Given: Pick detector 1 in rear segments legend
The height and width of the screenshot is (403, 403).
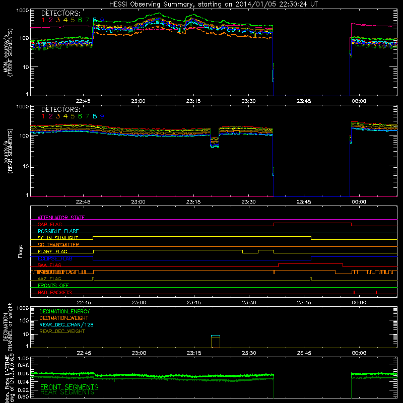Looking at the screenshot, I should coord(43,116).
